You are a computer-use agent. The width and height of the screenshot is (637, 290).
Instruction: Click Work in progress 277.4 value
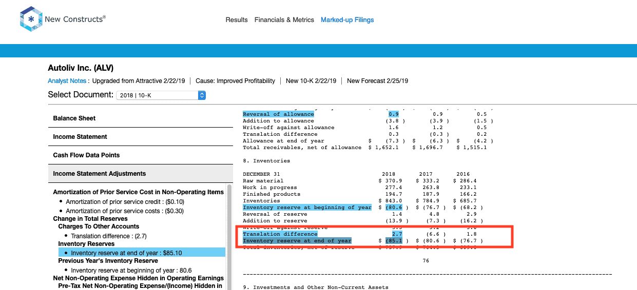click(x=394, y=188)
